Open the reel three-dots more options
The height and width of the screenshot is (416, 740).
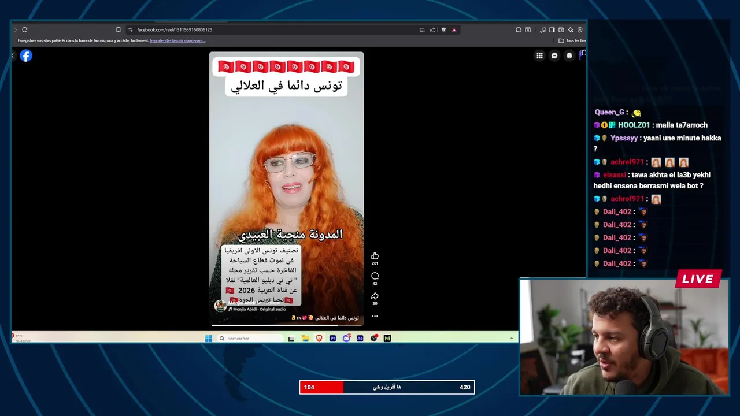click(375, 316)
